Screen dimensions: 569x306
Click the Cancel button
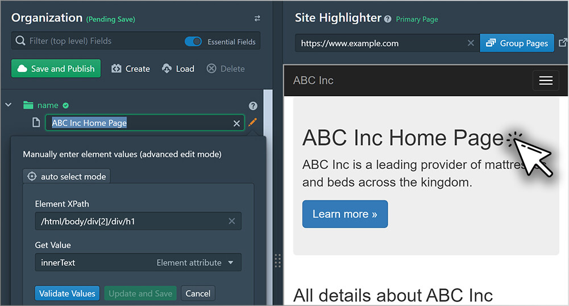[198, 294]
